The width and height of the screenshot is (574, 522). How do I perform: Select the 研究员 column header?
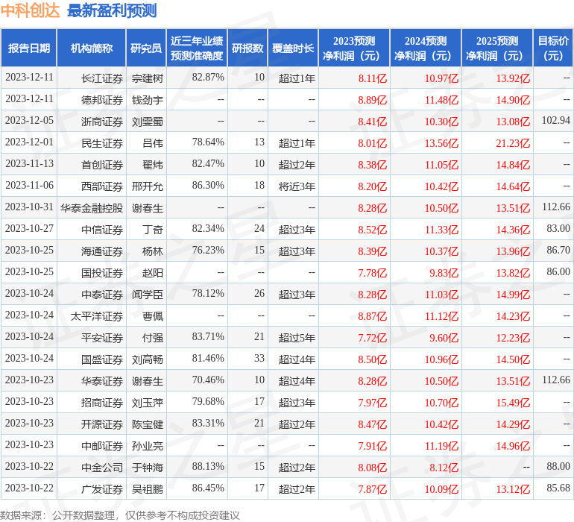coord(146,48)
